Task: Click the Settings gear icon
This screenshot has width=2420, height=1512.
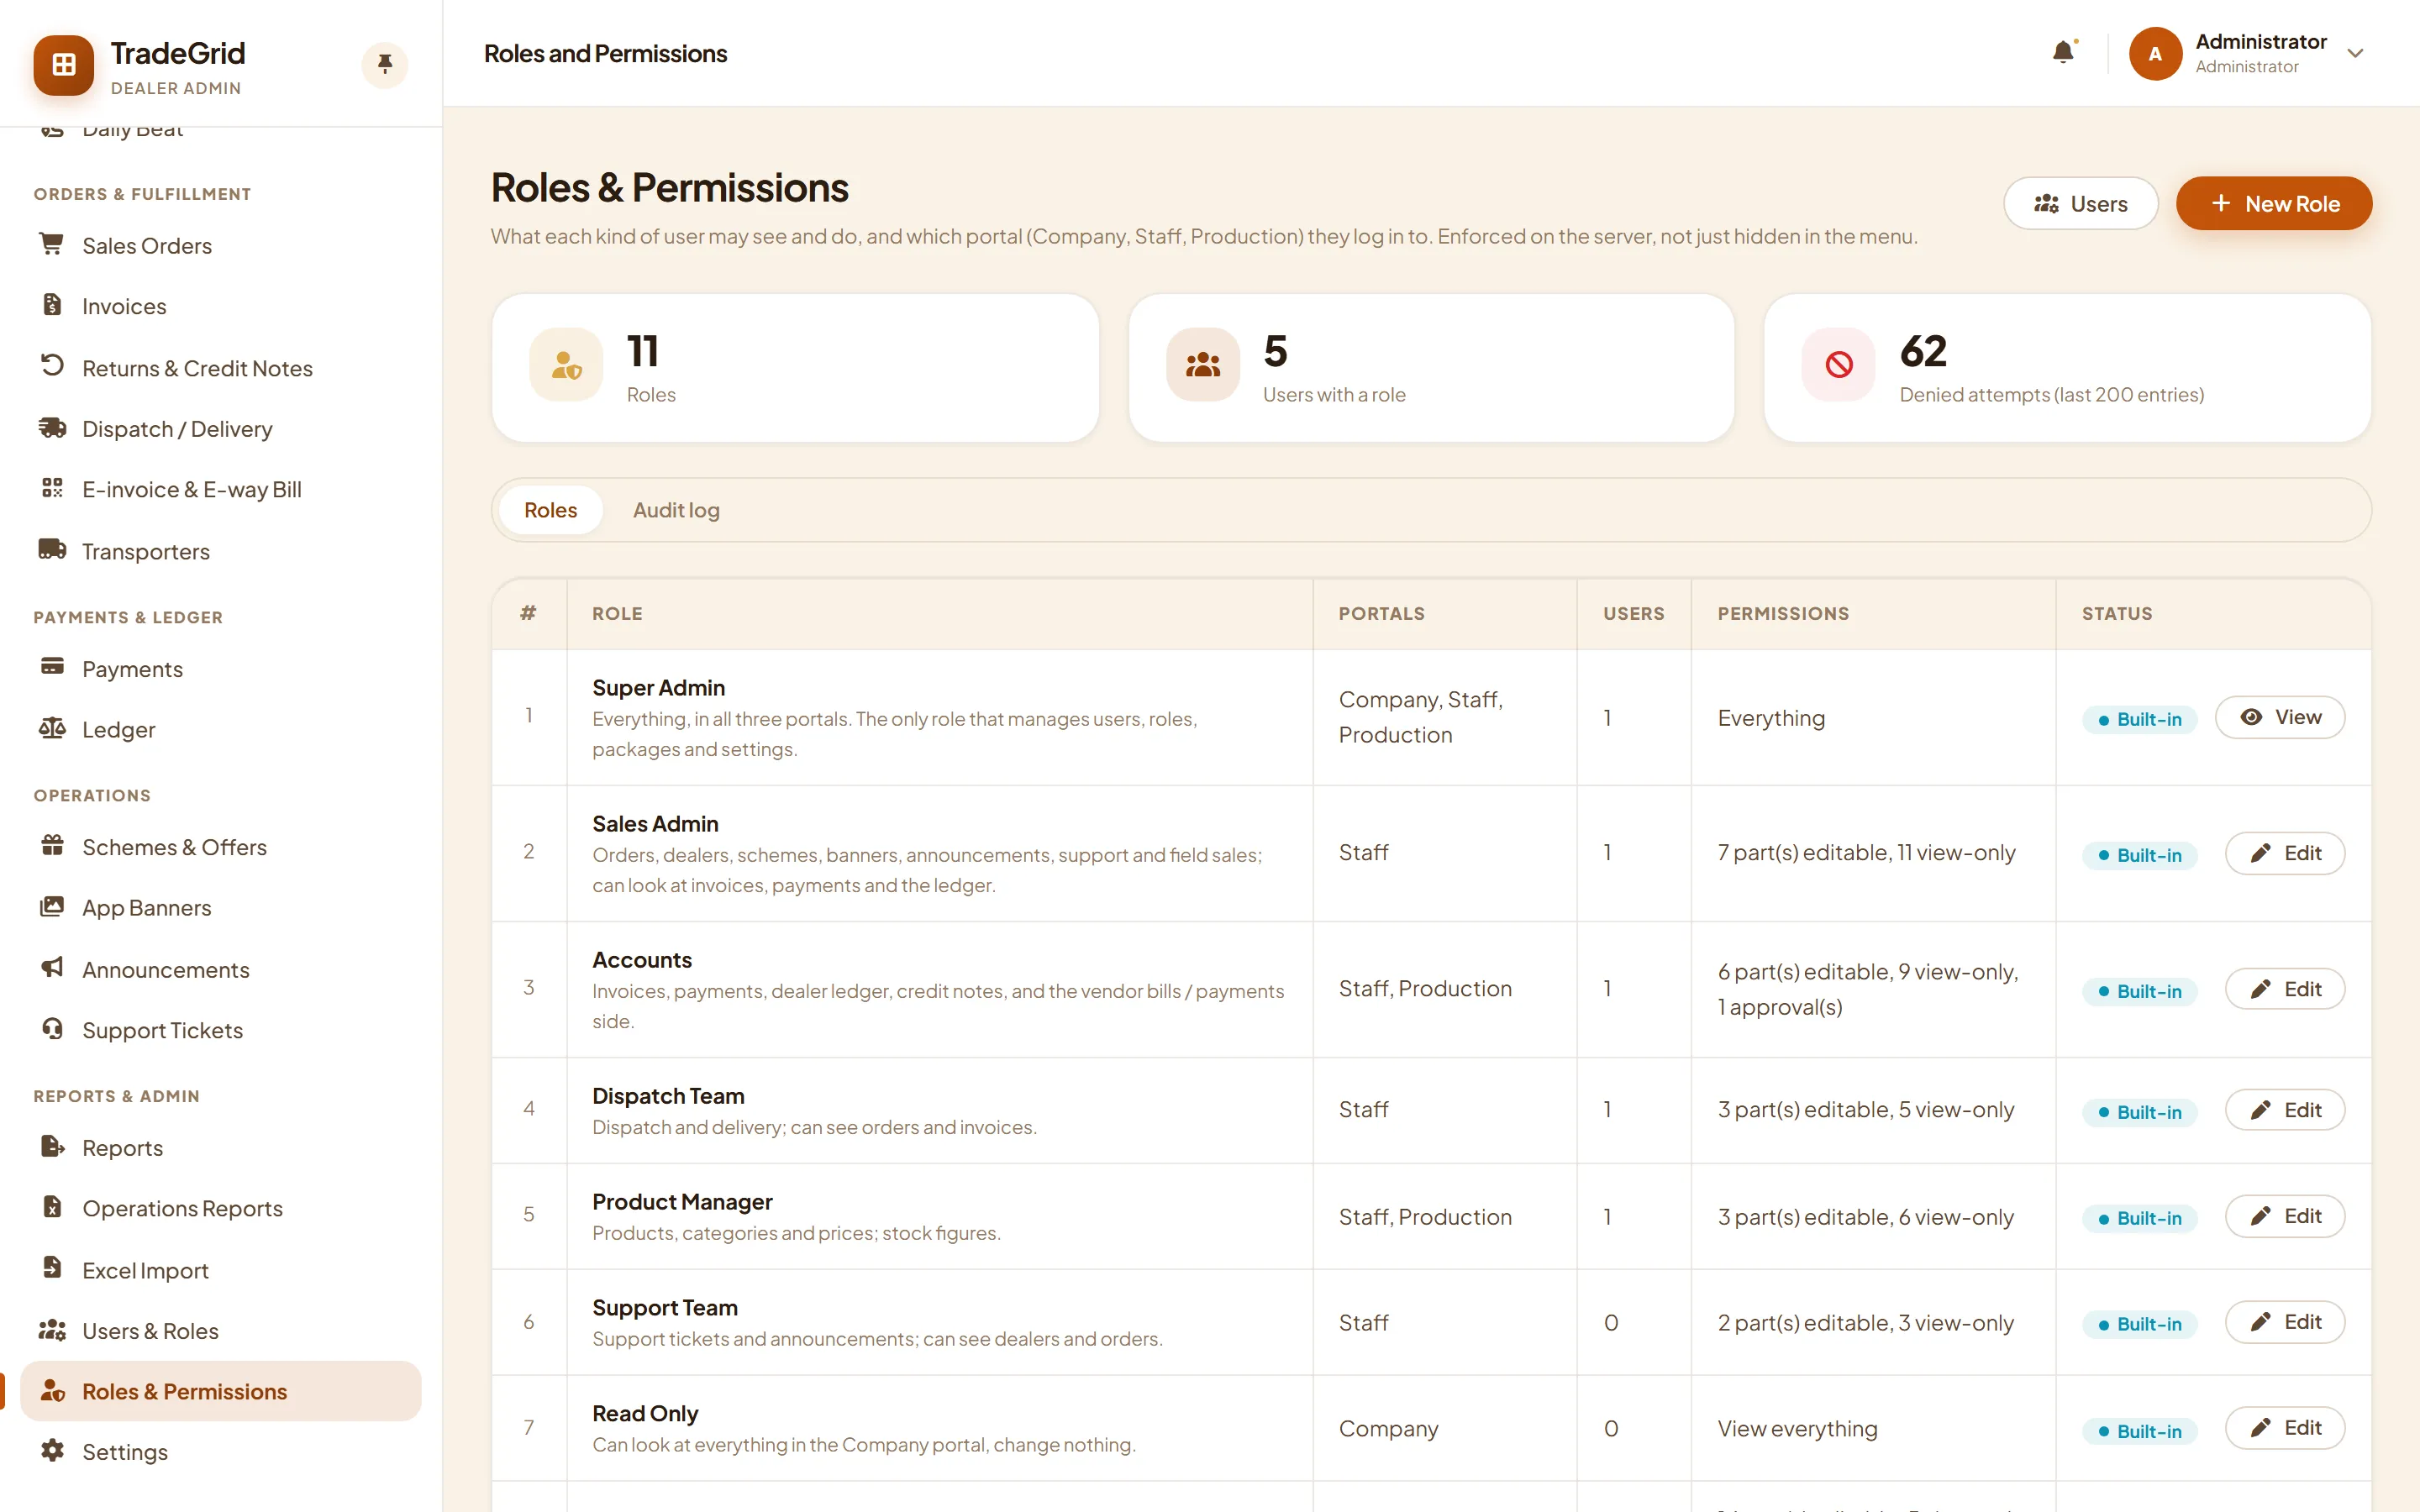Action: click(x=52, y=1451)
